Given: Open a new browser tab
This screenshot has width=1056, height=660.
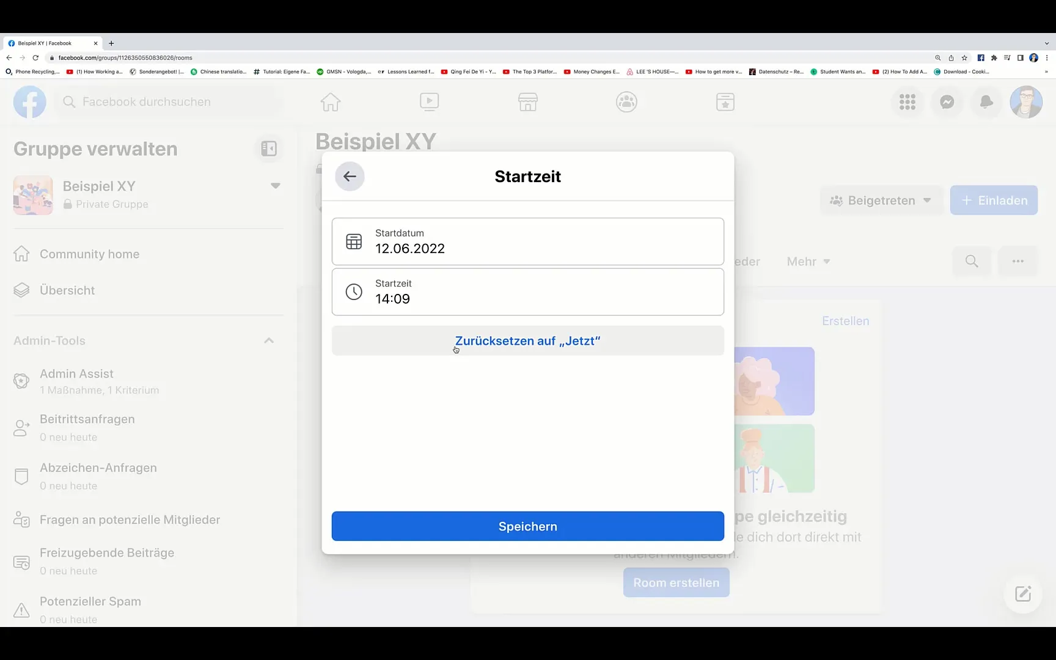Looking at the screenshot, I should (111, 43).
